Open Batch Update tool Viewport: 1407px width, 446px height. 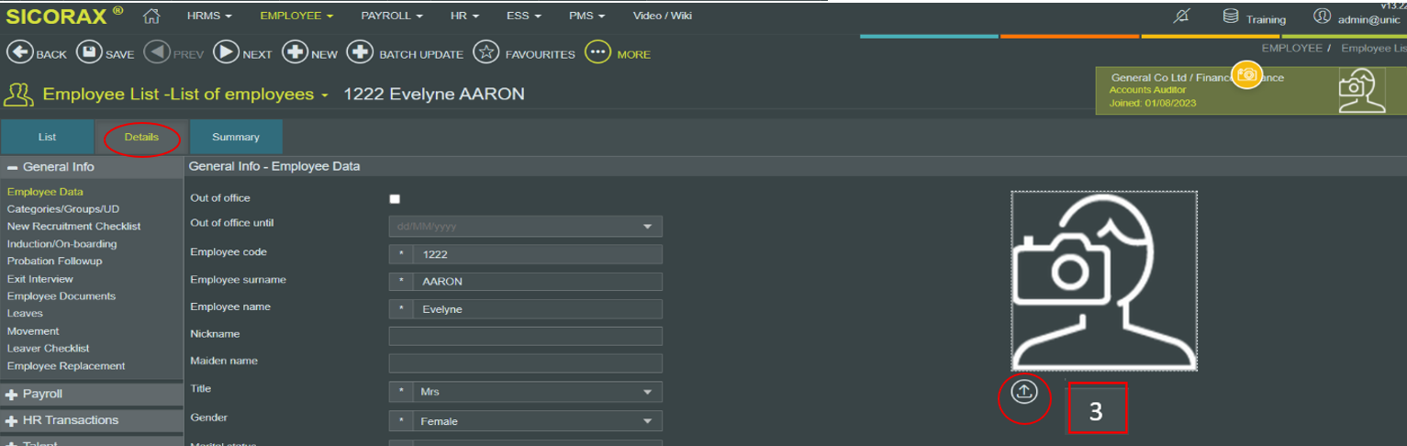[x=360, y=53]
